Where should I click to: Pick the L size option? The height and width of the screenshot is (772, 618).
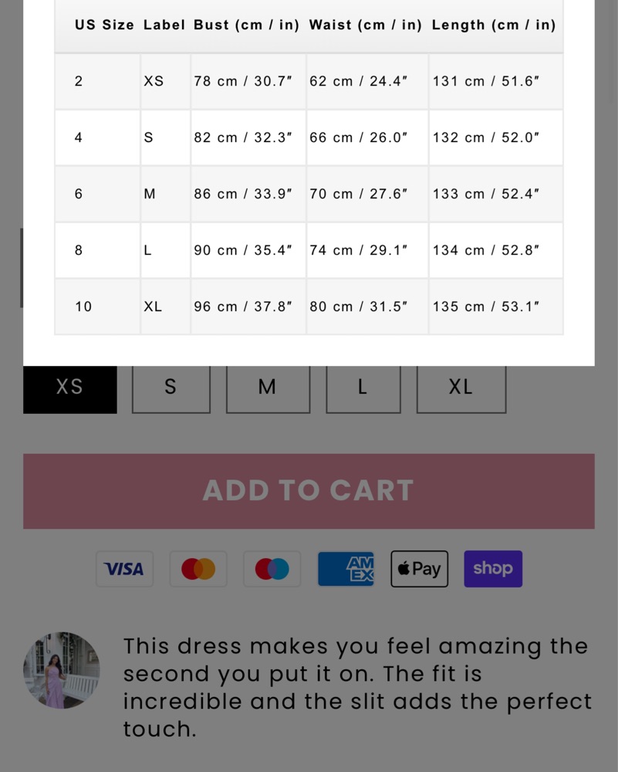point(363,389)
